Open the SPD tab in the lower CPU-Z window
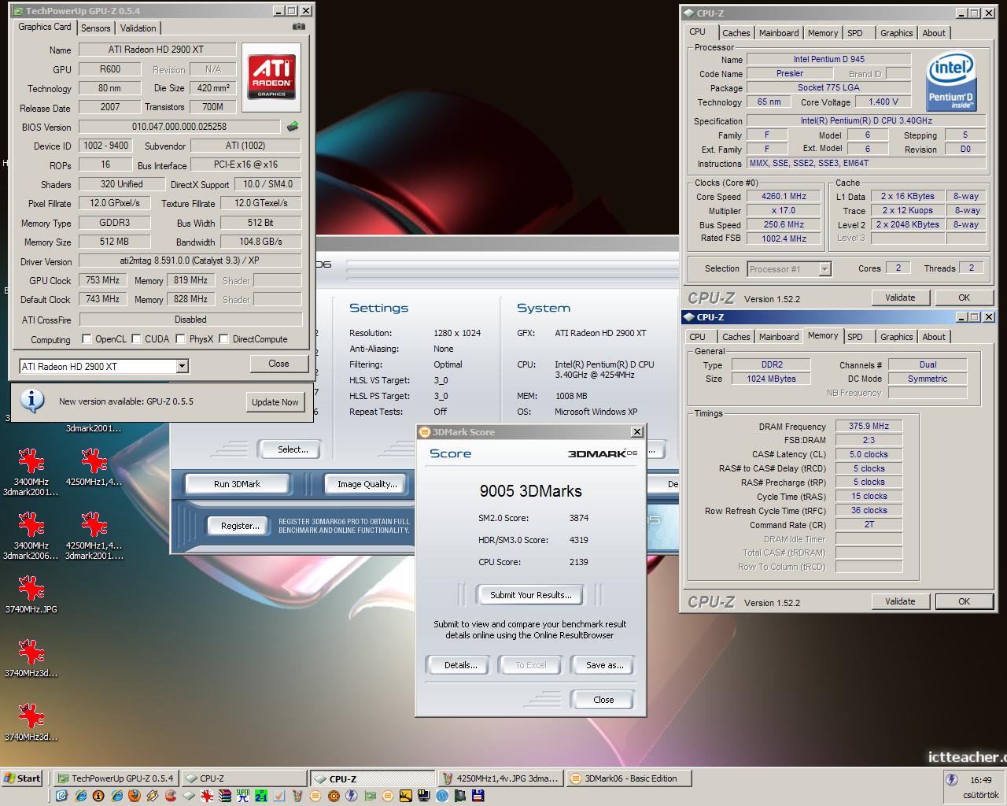 click(855, 337)
